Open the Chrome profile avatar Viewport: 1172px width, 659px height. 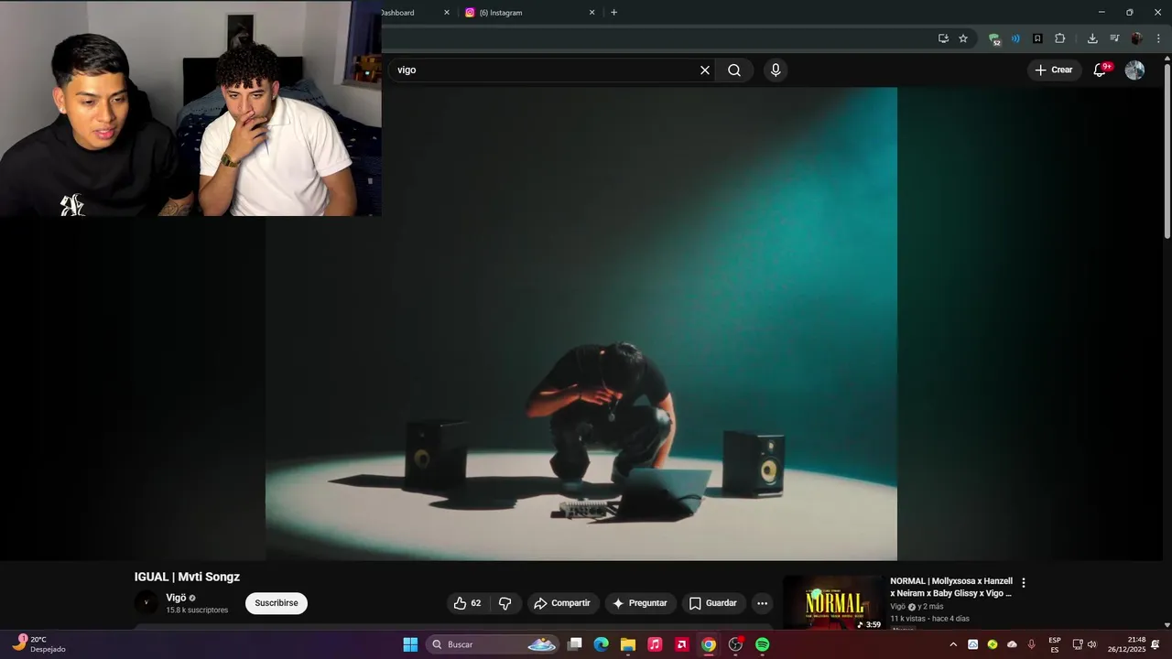tap(1136, 38)
